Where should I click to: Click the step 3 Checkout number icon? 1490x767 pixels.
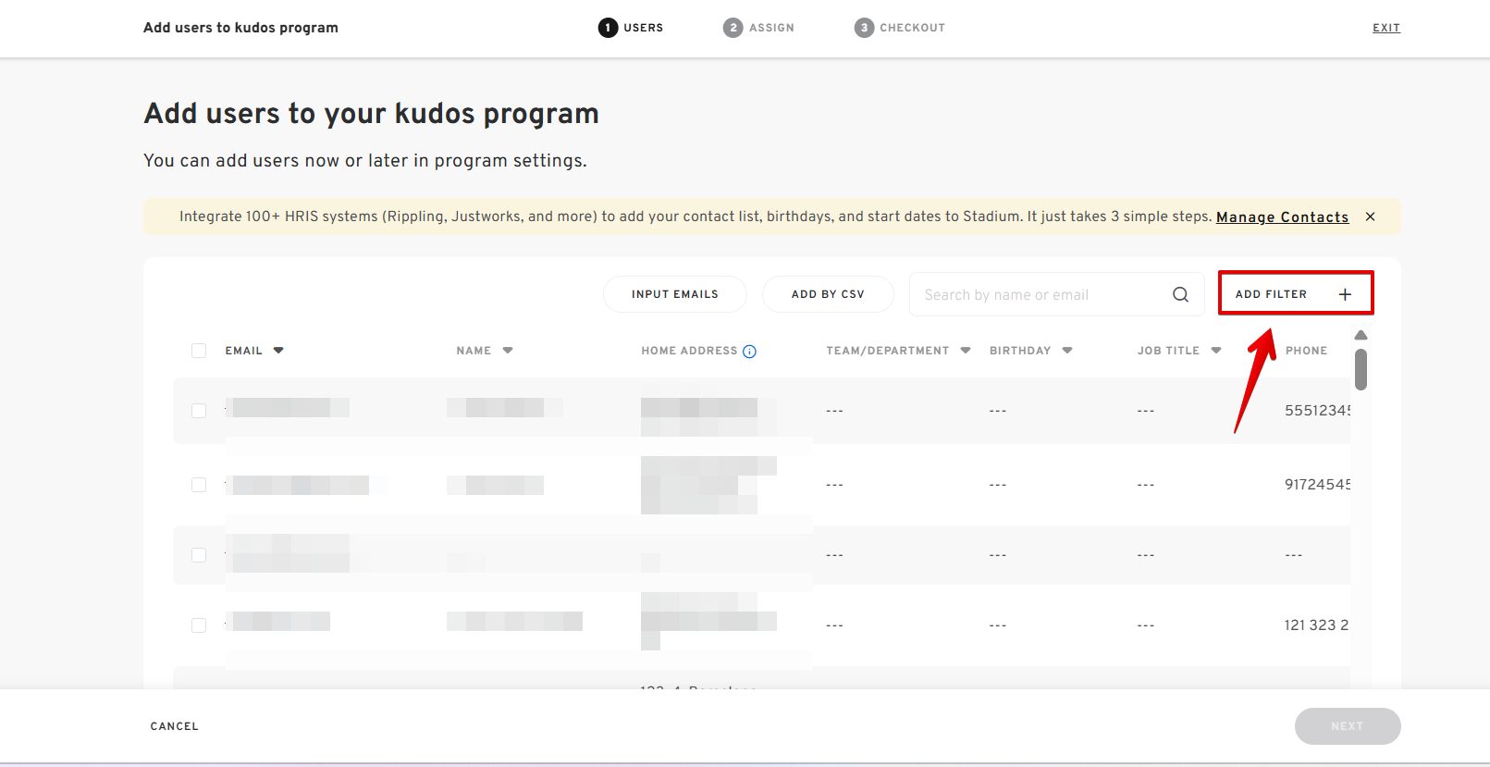[x=864, y=28]
